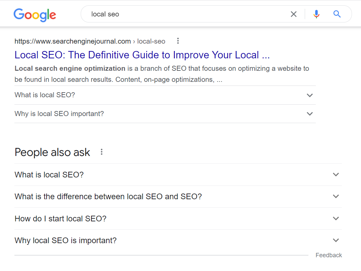The height and width of the screenshot is (271, 361).
Task: Expand result FAQ "What is local SEO?" chevron
Action: [310, 95]
